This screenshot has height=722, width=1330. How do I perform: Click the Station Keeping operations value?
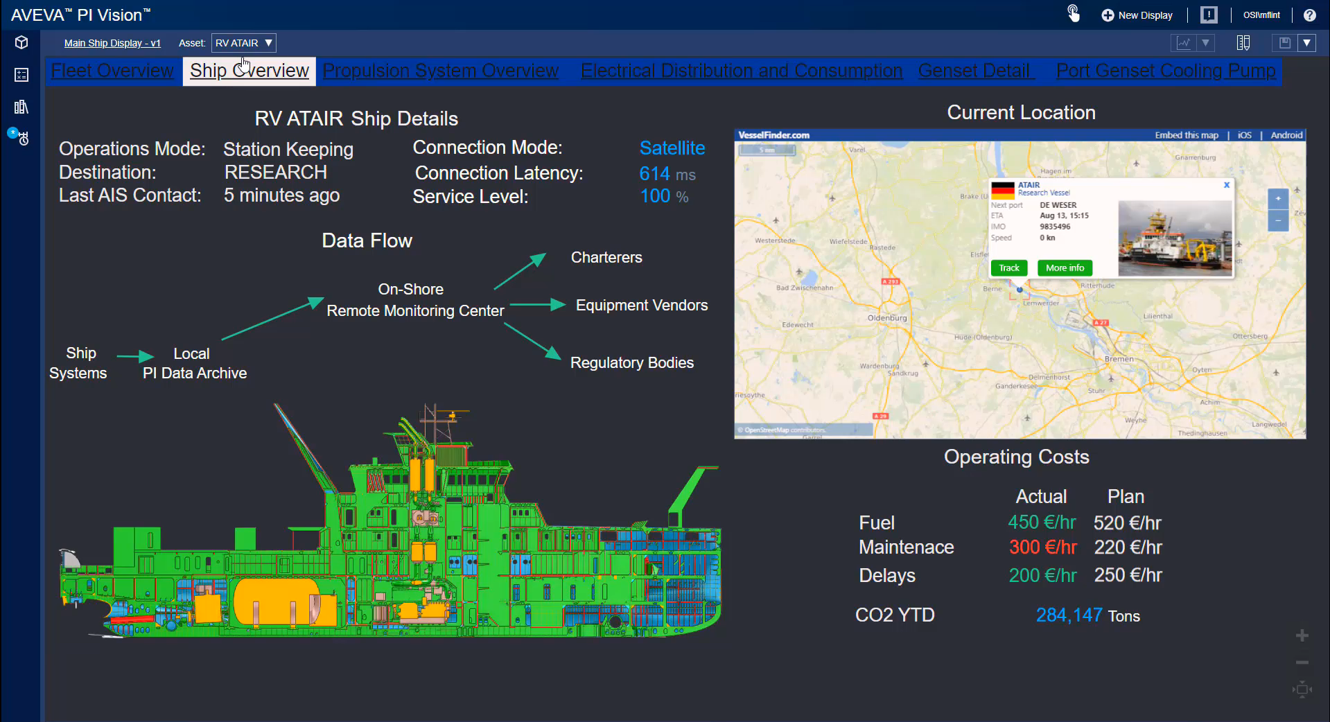pos(288,150)
